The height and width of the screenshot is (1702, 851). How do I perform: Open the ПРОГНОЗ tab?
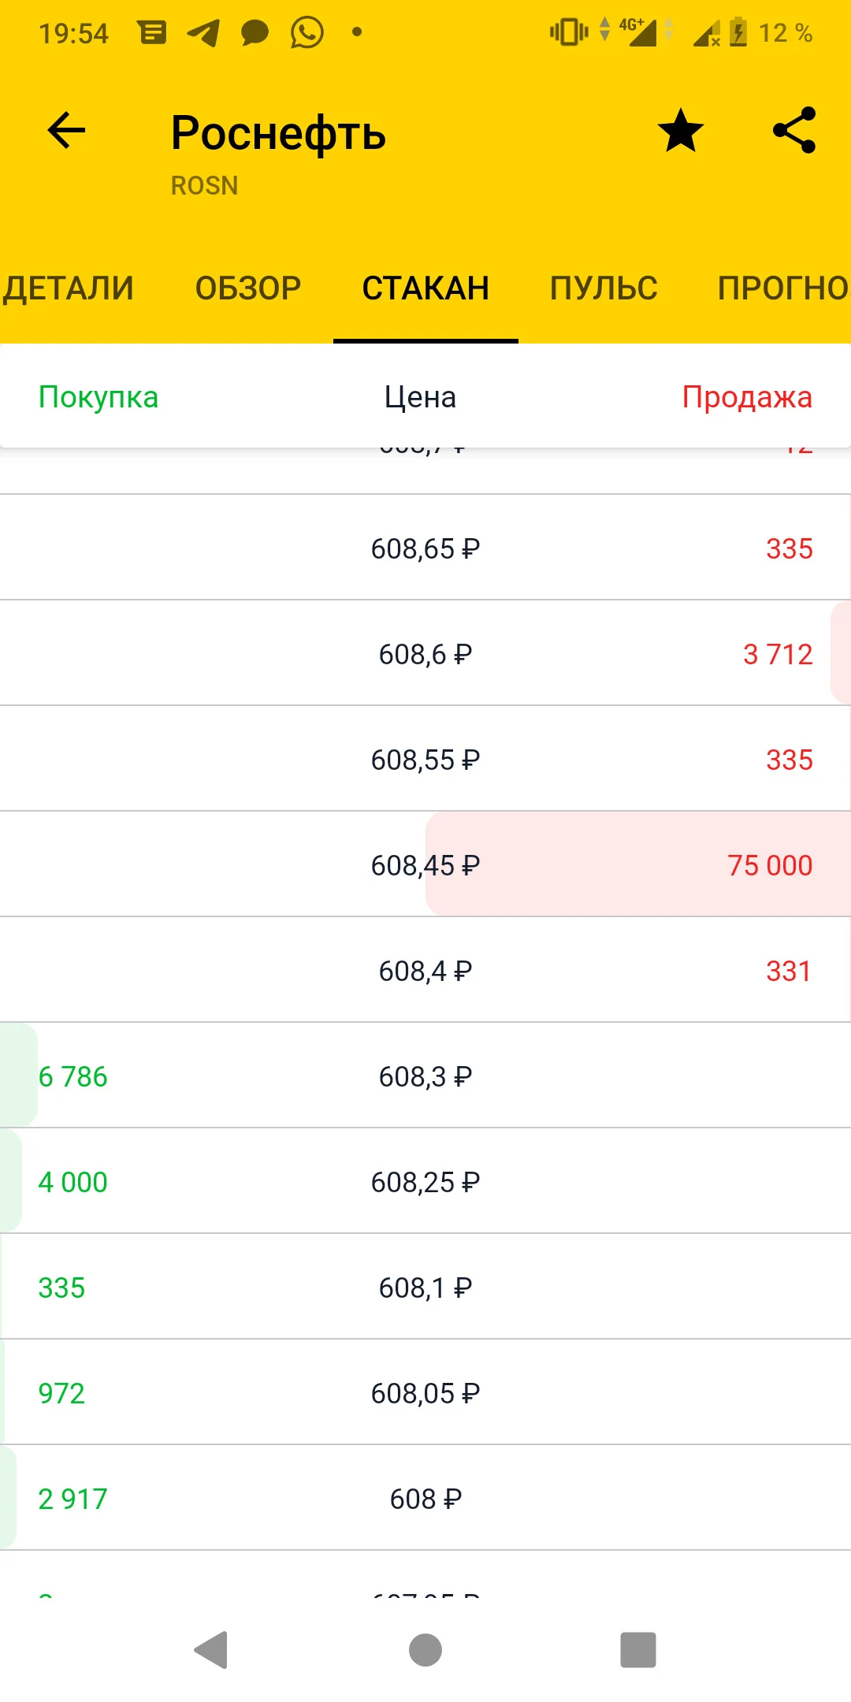click(784, 288)
